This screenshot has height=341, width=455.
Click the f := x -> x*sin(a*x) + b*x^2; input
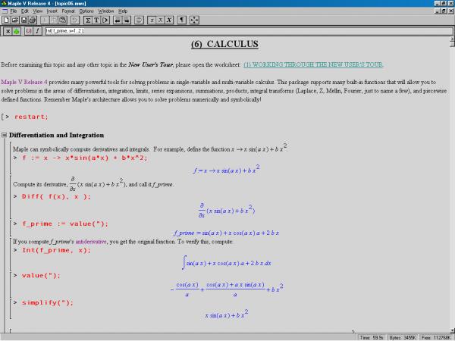(85, 158)
